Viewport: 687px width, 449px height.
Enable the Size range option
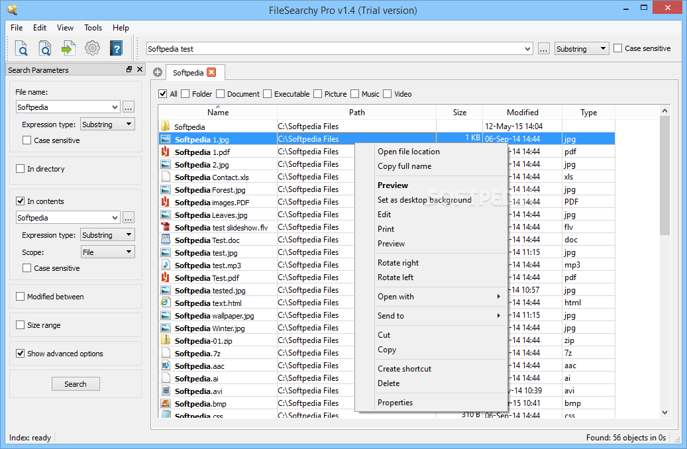pos(20,325)
